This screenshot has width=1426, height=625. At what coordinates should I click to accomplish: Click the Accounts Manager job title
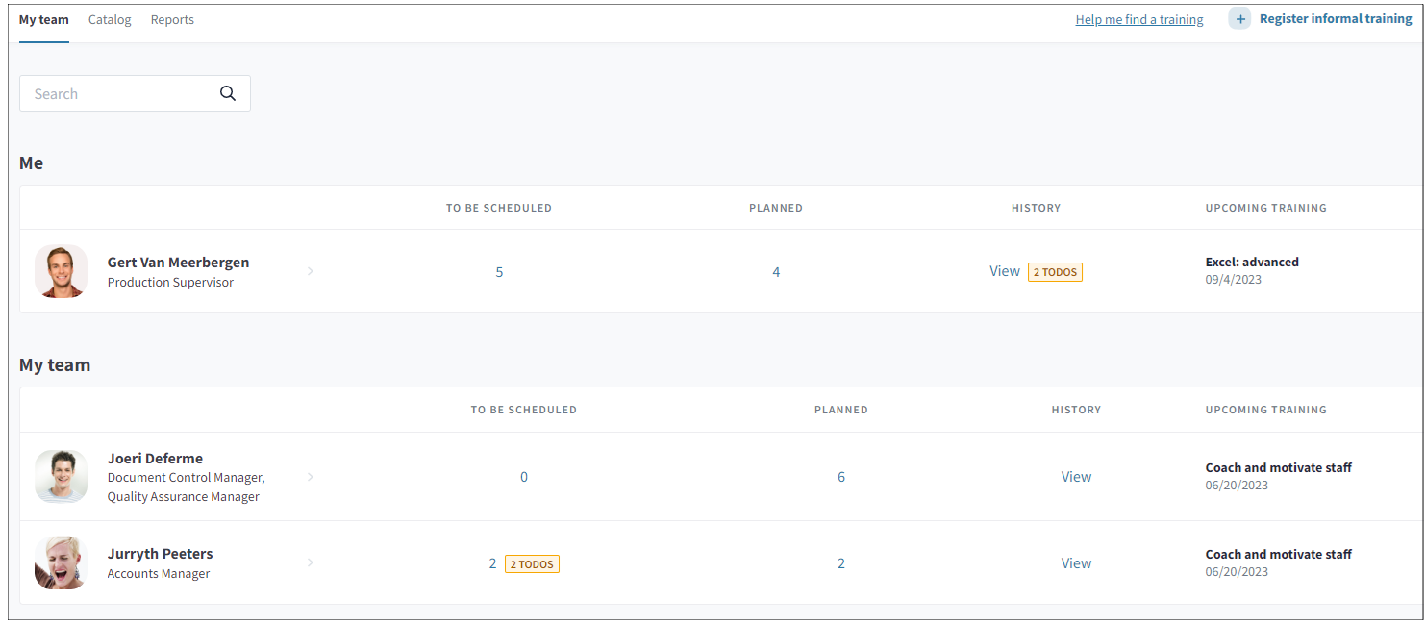coord(159,574)
